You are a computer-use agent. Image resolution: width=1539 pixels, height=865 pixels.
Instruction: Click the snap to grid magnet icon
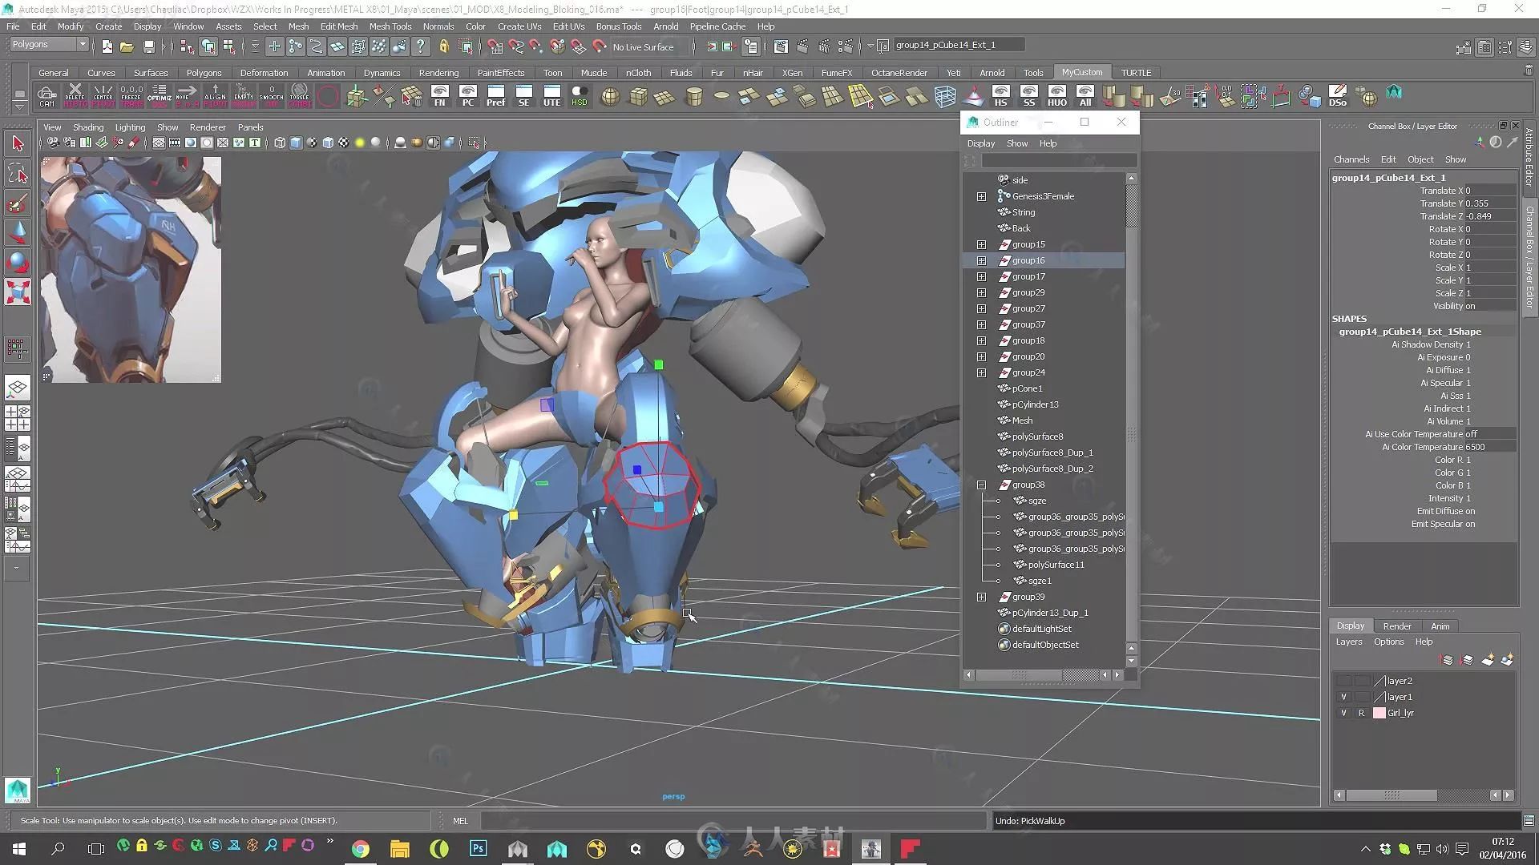495,46
